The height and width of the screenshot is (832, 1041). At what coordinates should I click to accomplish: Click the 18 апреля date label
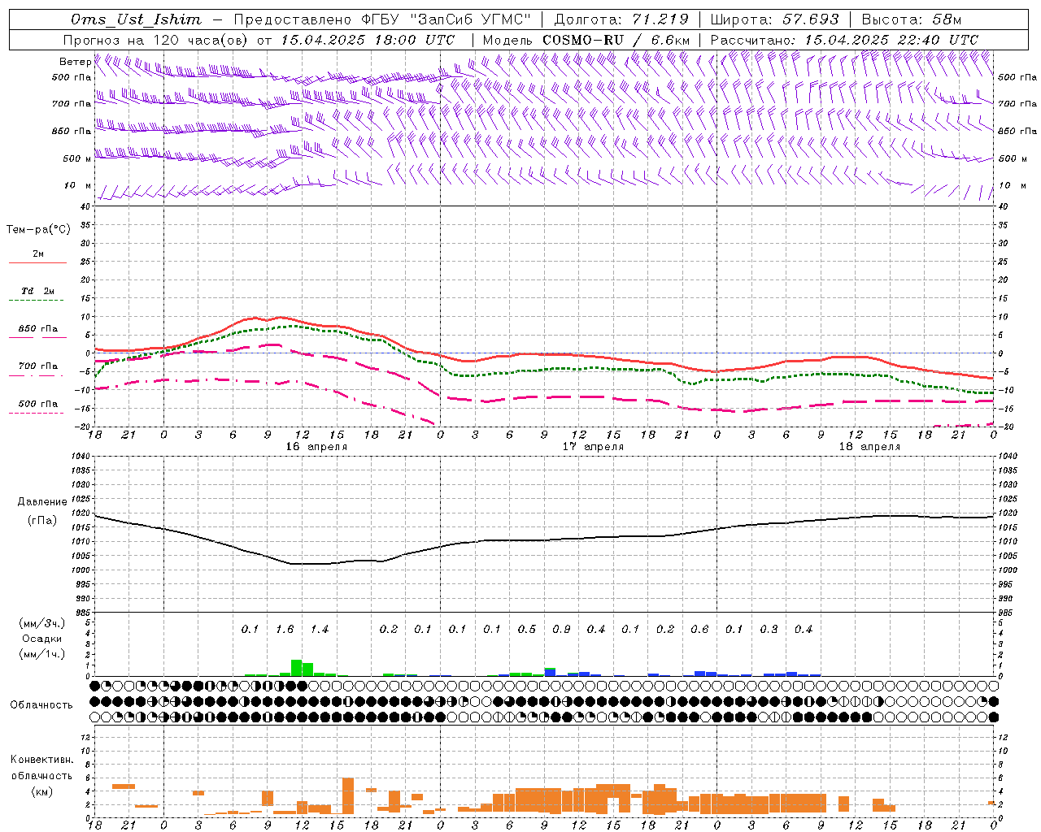tap(869, 447)
